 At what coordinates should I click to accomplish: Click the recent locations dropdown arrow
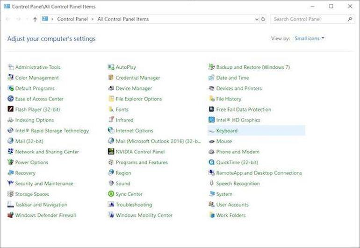click(x=27, y=19)
